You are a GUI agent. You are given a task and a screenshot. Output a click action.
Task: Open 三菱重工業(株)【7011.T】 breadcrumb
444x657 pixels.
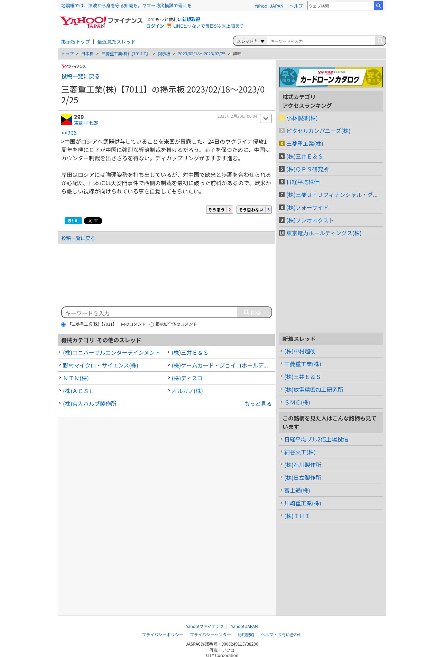pos(126,54)
